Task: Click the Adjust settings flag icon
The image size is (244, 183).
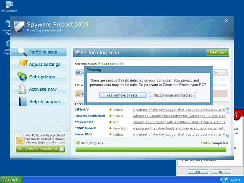Action: pos(23,64)
